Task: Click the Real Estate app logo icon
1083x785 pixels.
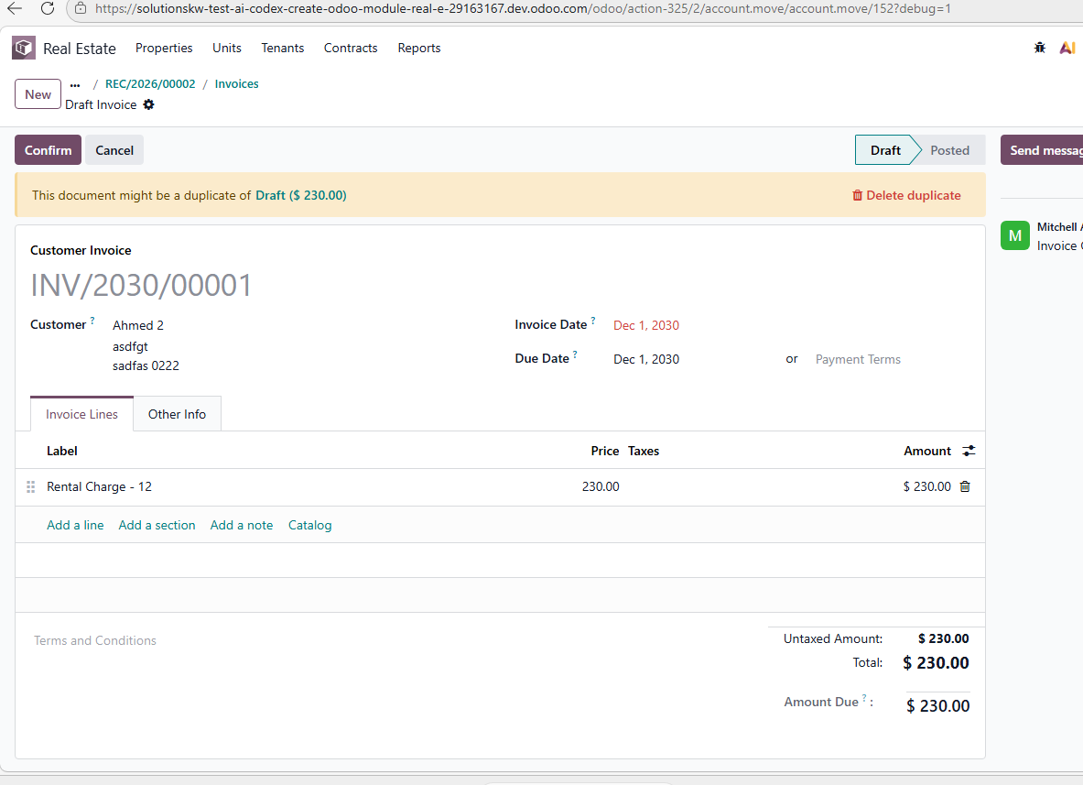Action: (24, 48)
